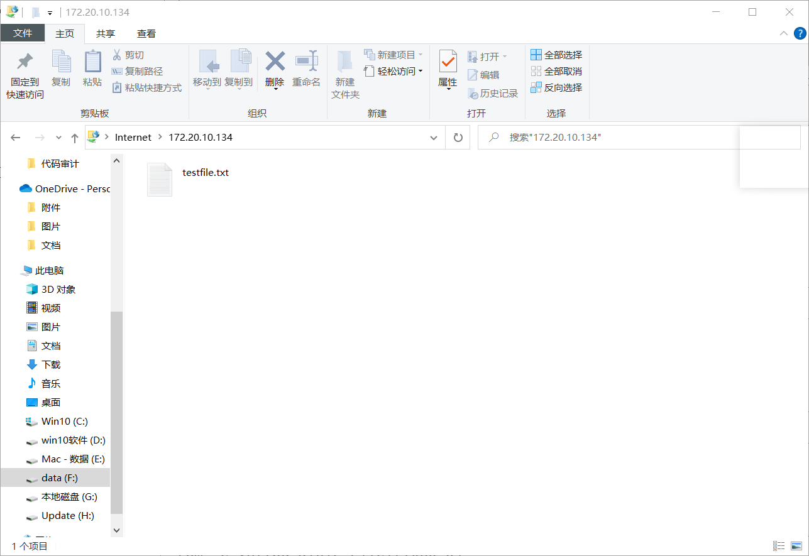Expand the address bar history dropdown
Image resolution: width=809 pixels, height=556 pixels.
tap(433, 138)
